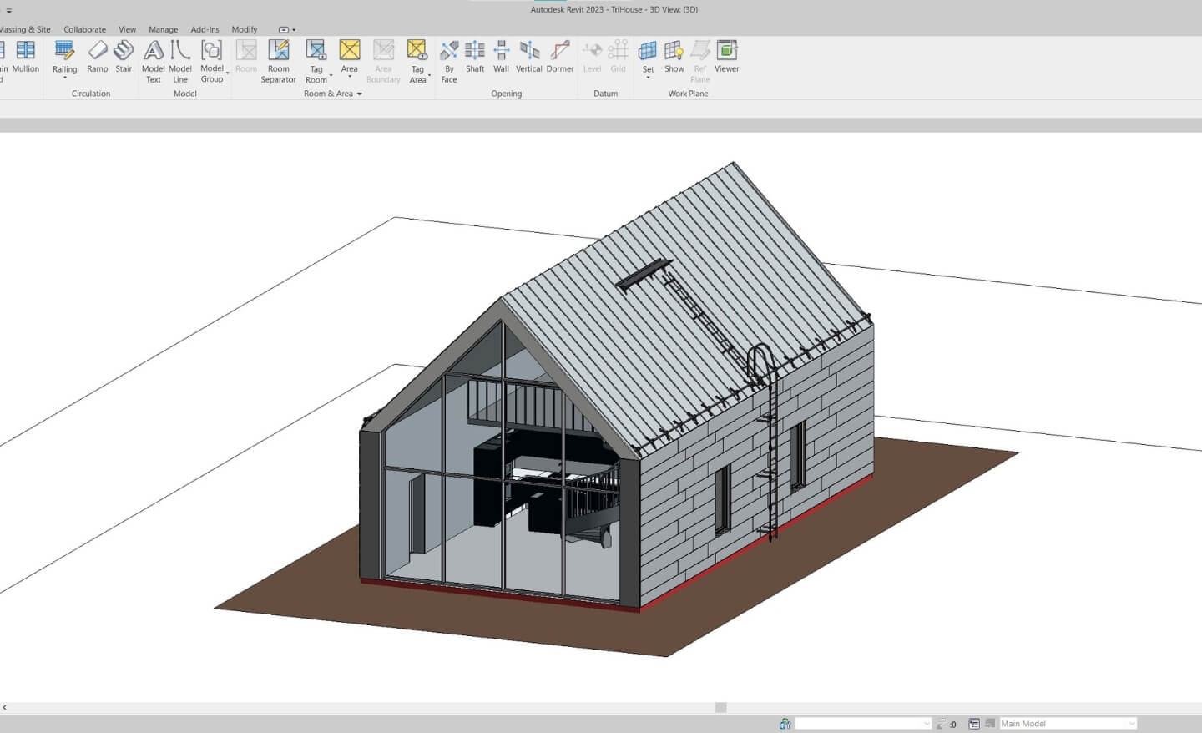Select the Vertical opening tool

coord(529,57)
